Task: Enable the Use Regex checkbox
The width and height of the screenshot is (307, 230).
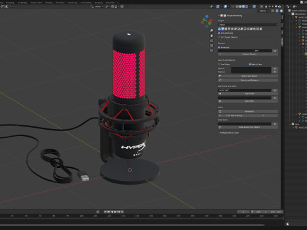Action: click(219, 64)
